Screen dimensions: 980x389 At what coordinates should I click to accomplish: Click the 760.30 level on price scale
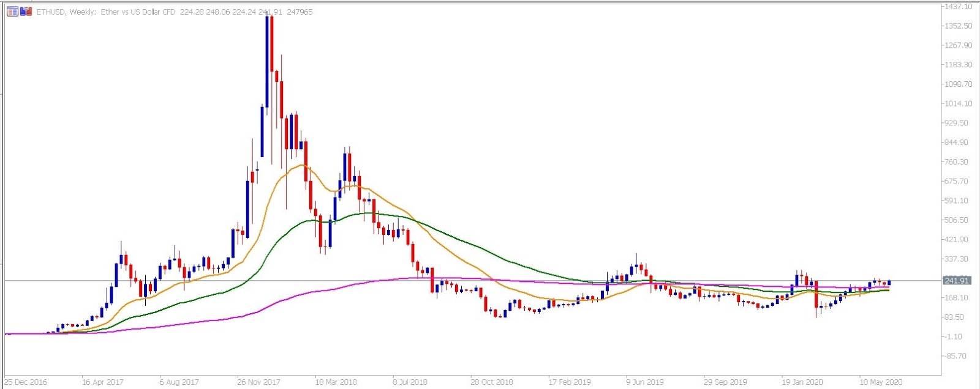tap(959, 162)
